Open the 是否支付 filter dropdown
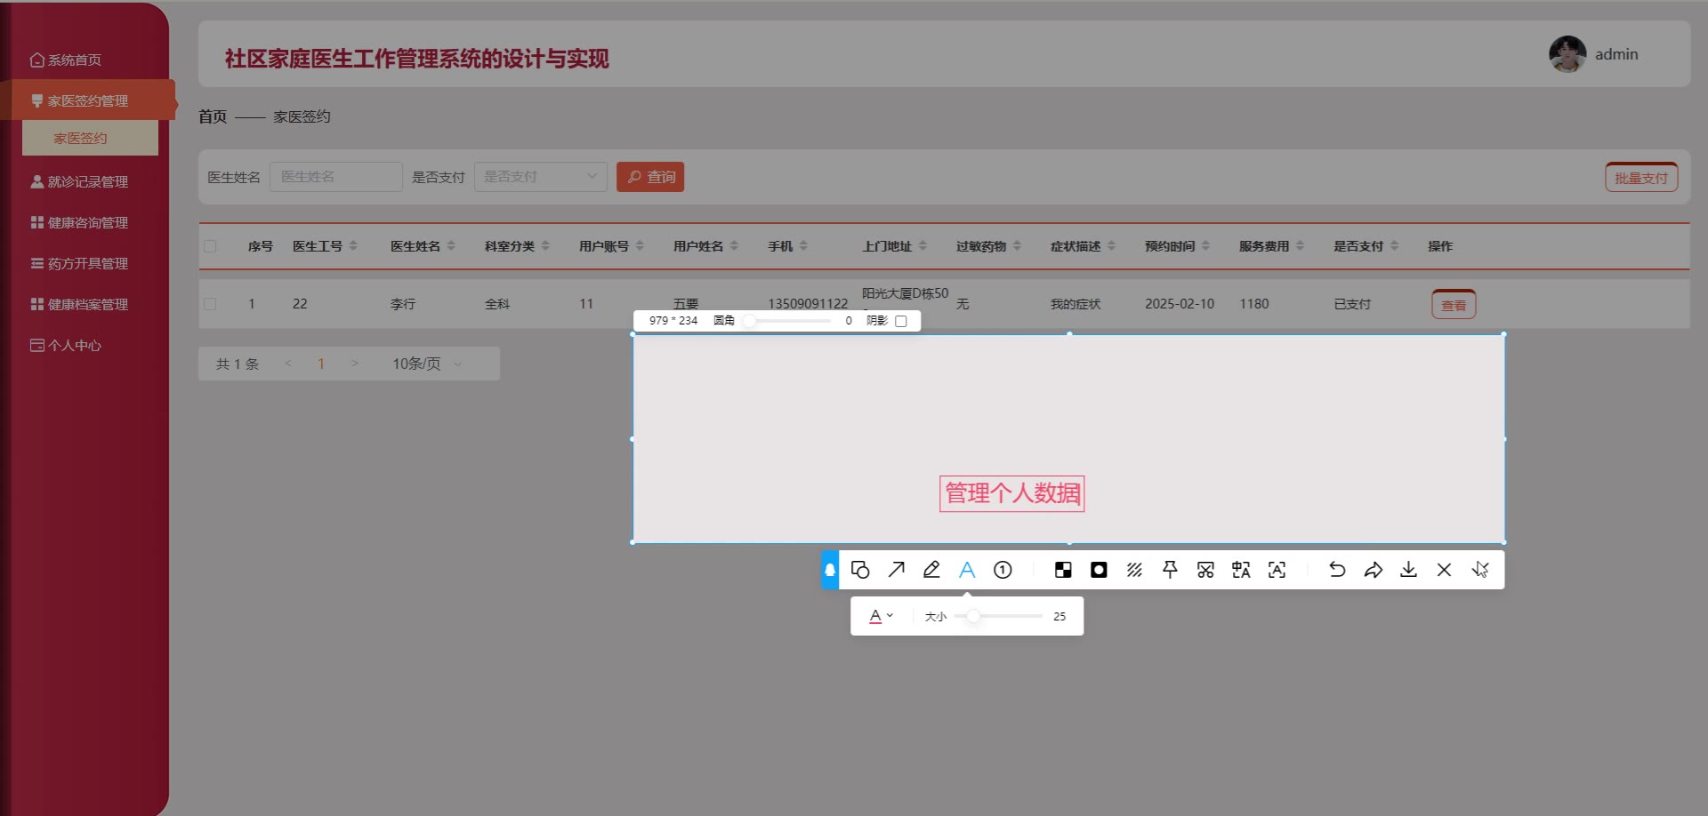Image resolution: width=1708 pixels, height=816 pixels. (x=541, y=177)
